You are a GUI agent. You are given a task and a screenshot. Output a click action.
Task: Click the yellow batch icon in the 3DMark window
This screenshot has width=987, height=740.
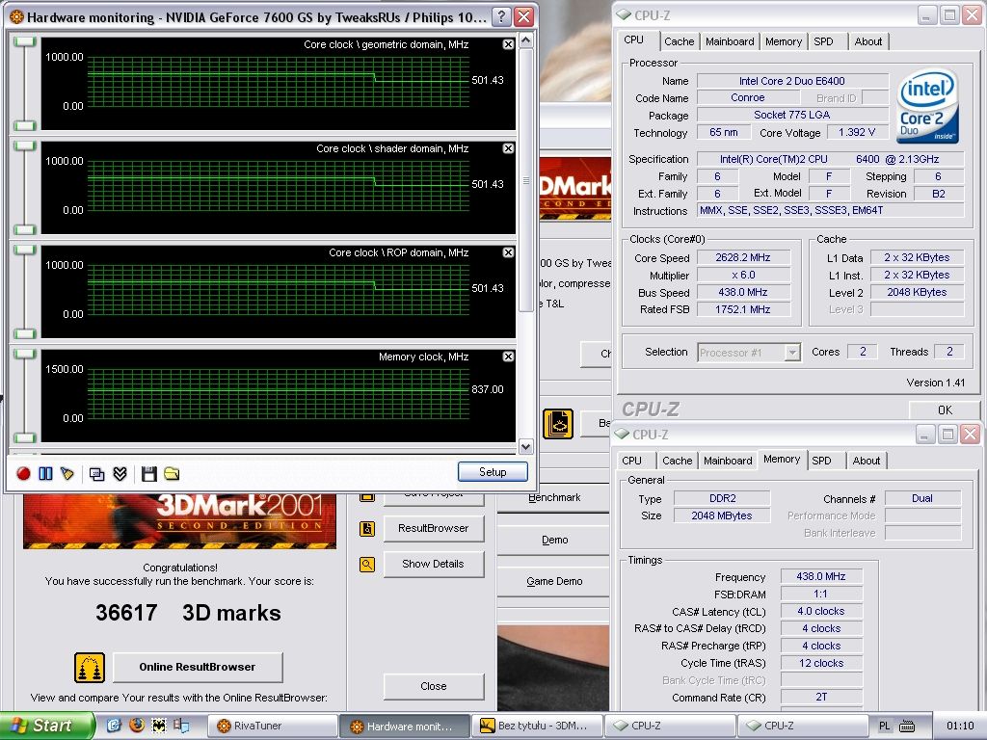click(558, 424)
